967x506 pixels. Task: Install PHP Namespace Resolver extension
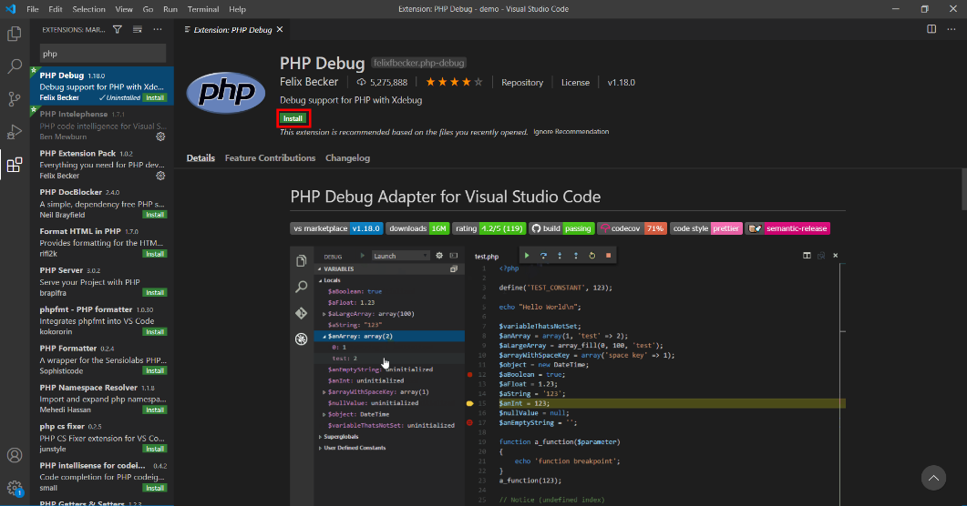tap(155, 410)
